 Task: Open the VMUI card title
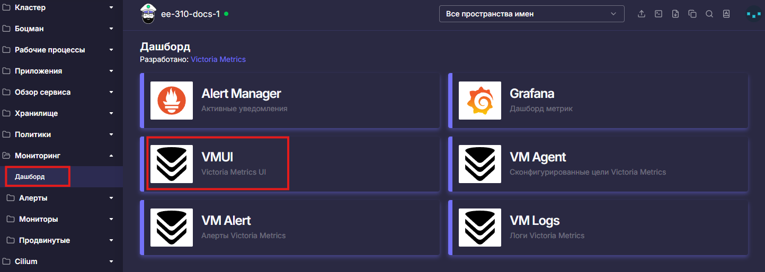pos(217,157)
